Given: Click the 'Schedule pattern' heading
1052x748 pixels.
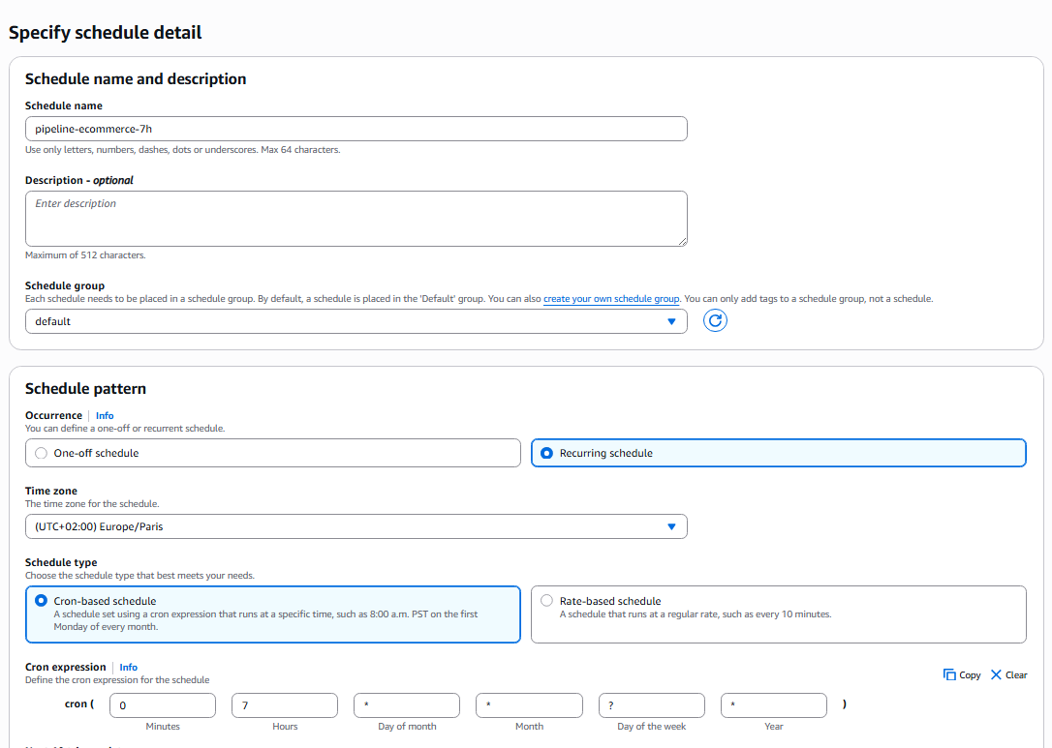Looking at the screenshot, I should click(x=85, y=389).
